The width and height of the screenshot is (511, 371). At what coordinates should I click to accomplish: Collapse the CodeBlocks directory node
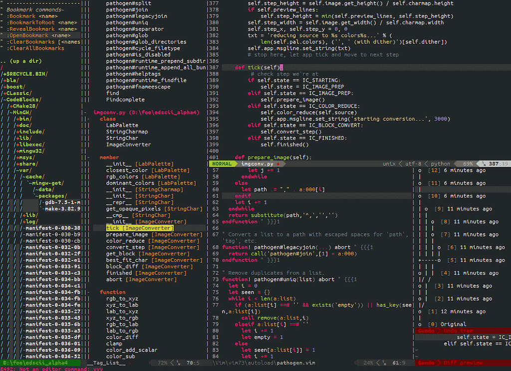[22, 100]
